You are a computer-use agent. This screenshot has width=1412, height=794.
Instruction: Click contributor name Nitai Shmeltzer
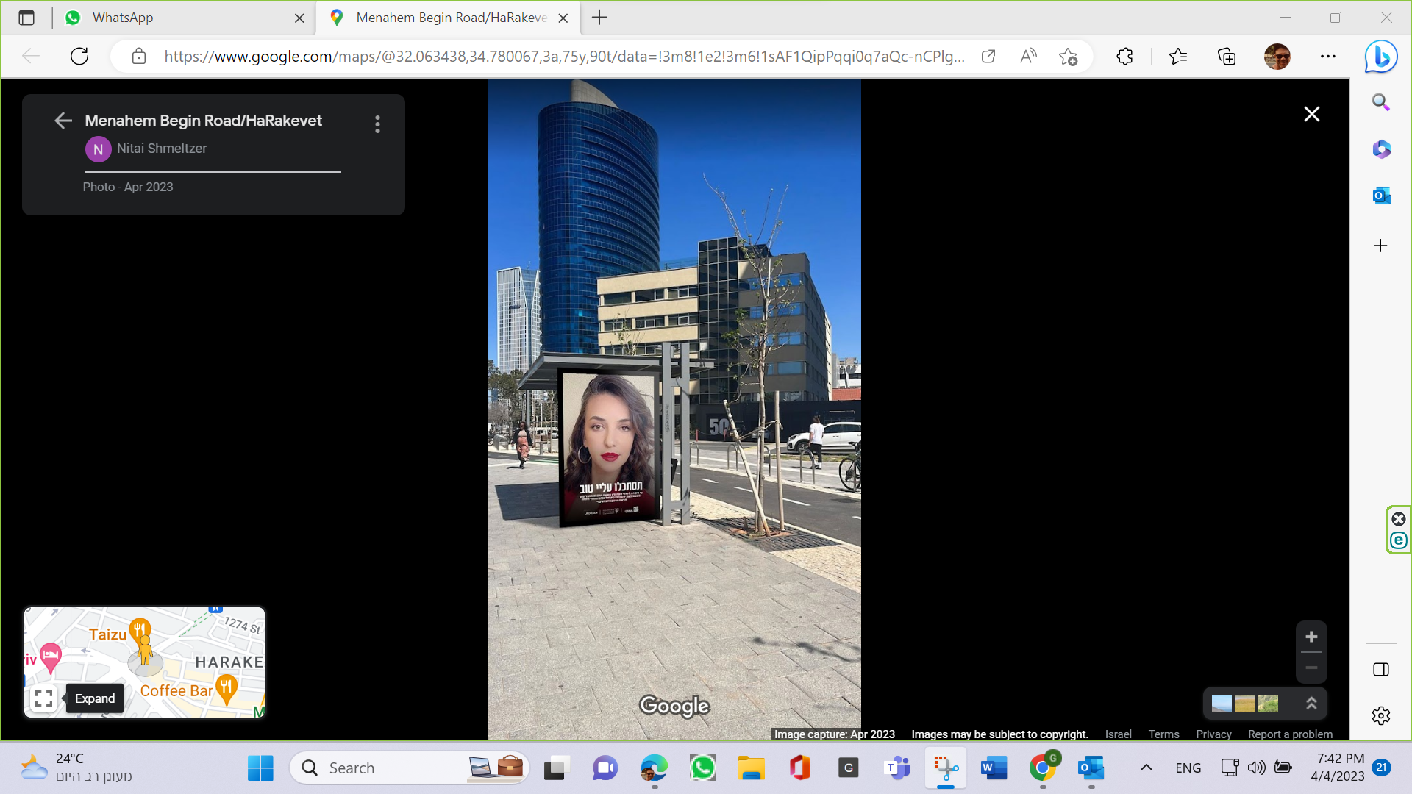pos(161,149)
